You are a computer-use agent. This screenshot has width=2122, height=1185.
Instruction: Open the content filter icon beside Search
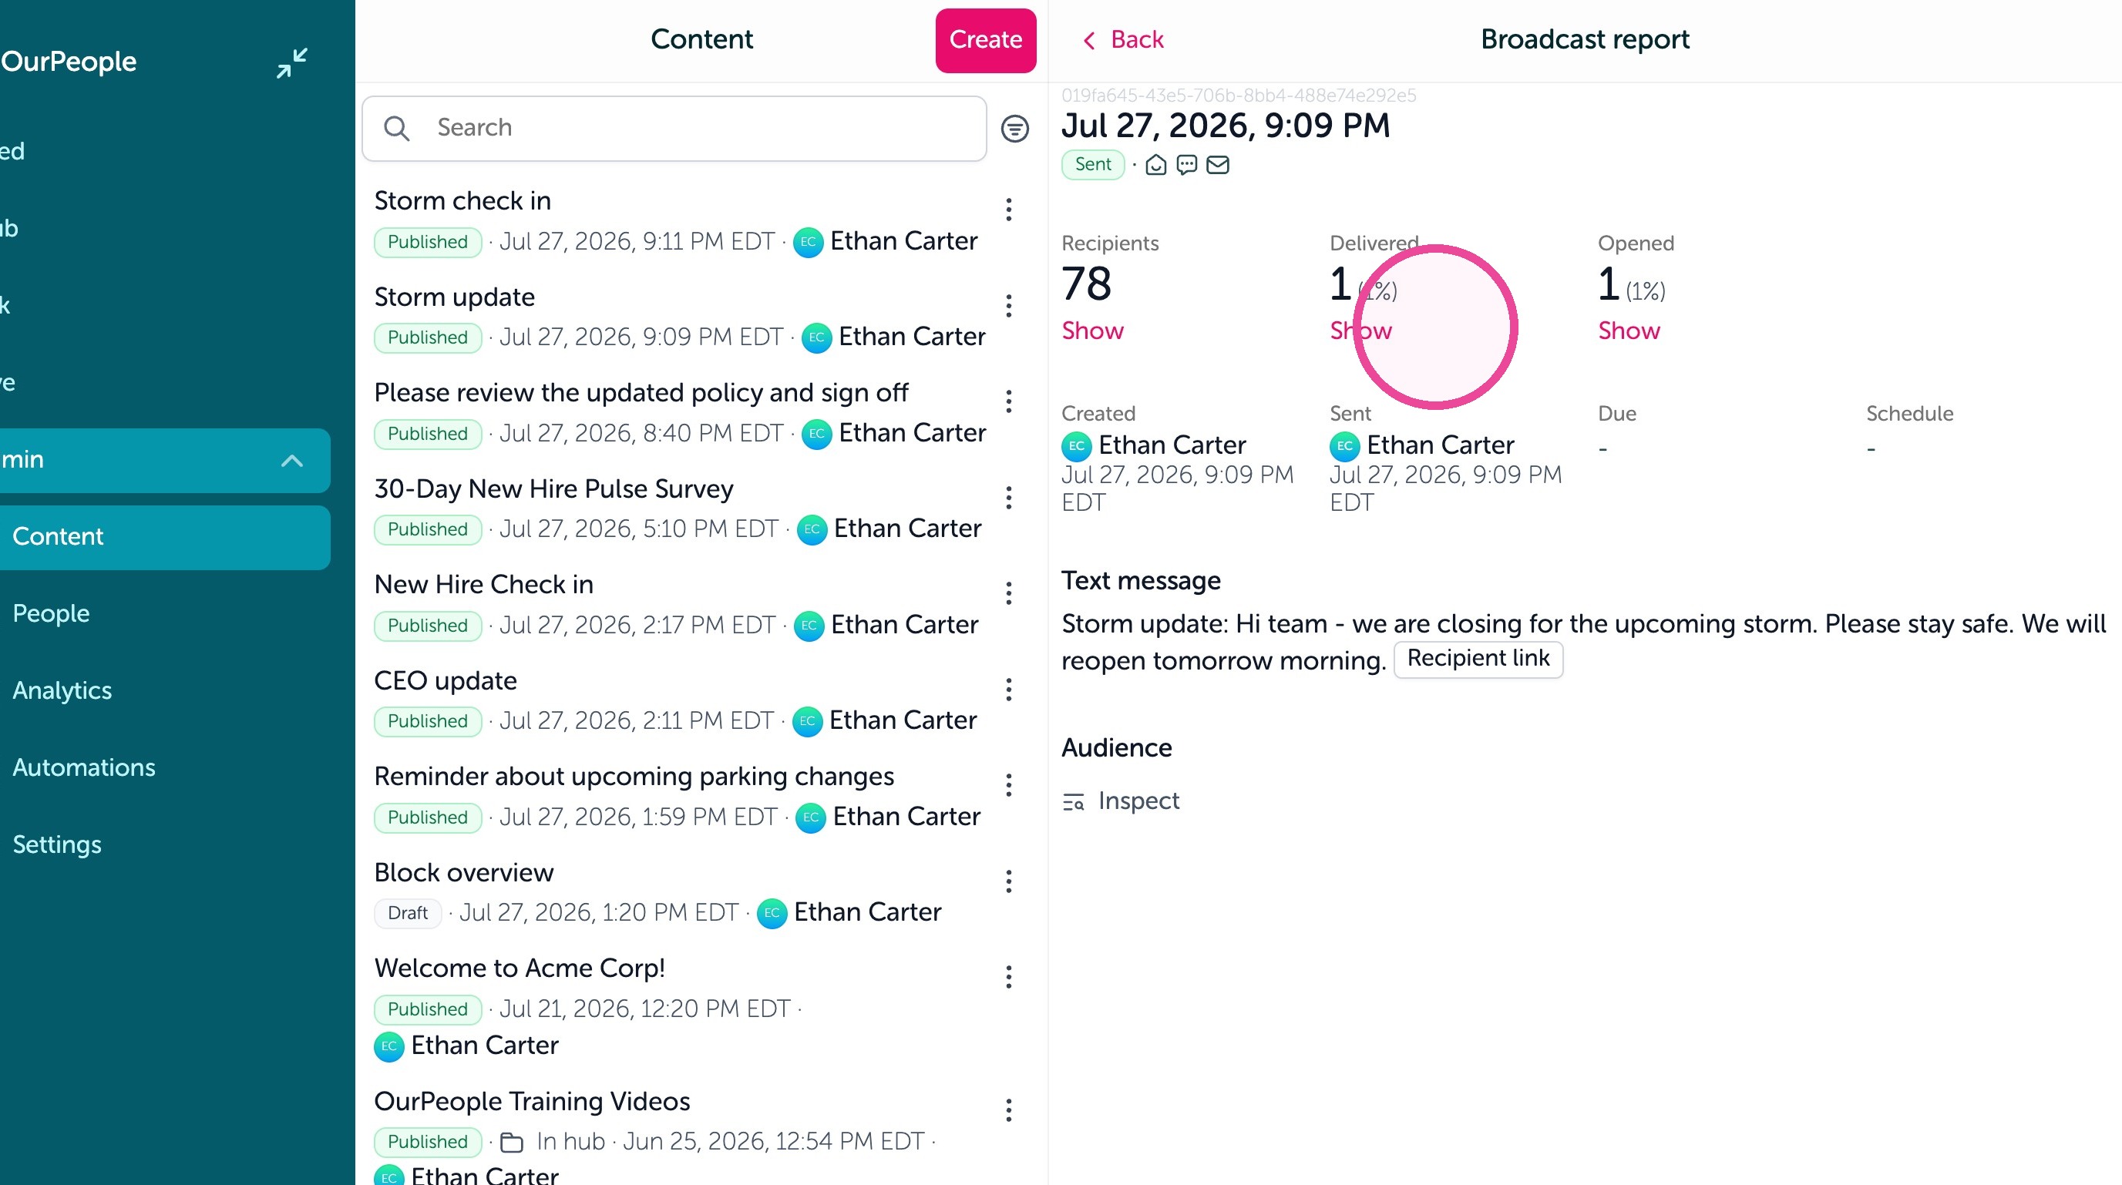point(1014,129)
